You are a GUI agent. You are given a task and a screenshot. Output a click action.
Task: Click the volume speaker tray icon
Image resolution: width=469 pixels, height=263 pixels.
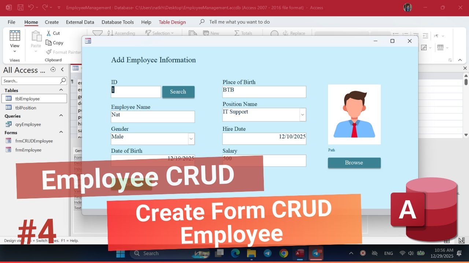point(411,253)
